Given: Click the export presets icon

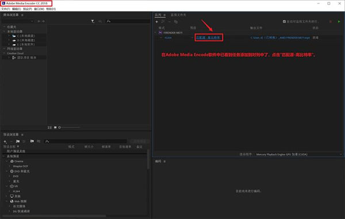Looking at the screenshot, I should point(39,141).
